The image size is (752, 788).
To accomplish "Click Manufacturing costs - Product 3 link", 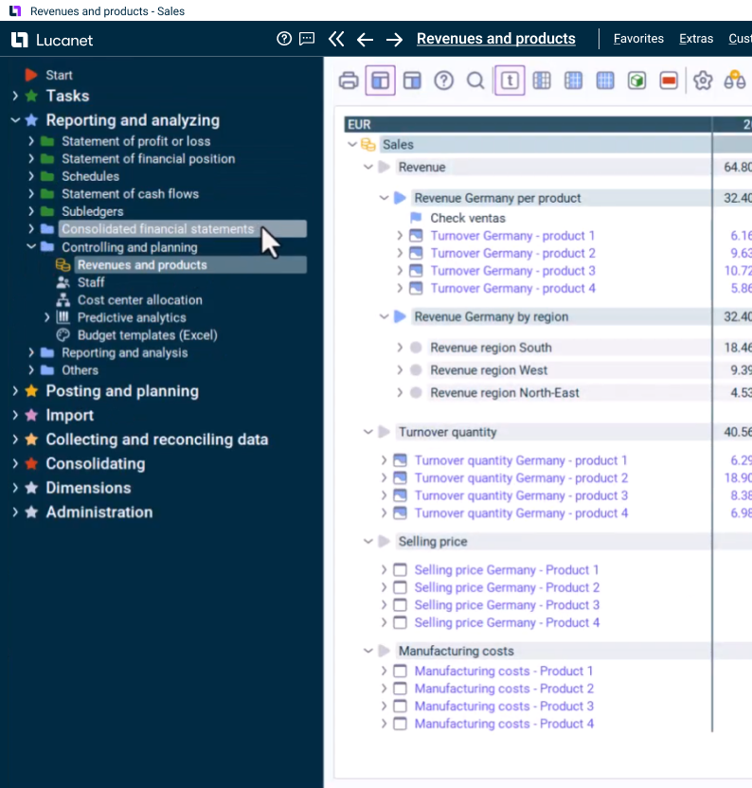I will [504, 706].
